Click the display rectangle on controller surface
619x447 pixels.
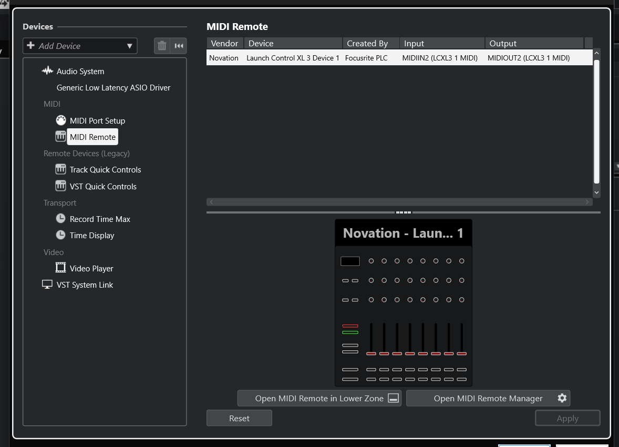(350, 261)
